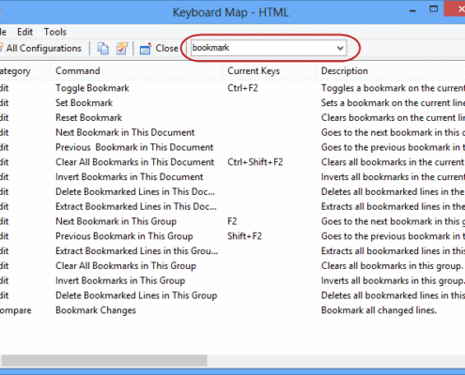Click description 'Bookmark all changed lines.'
465x375 pixels.
tap(379, 310)
